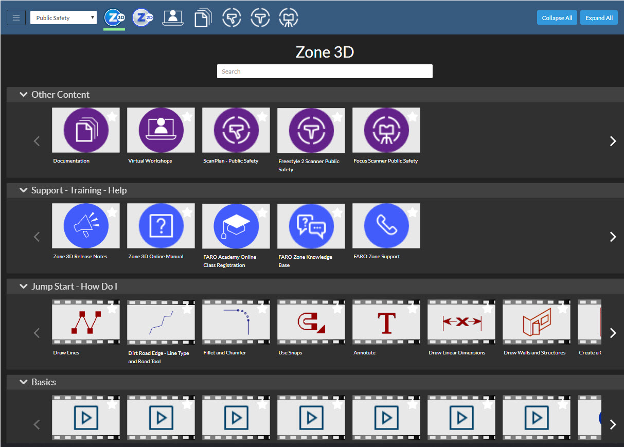Viewport: 624px width, 447px height.
Task: Open the Zone 3D Release Notes card
Action: (x=86, y=226)
